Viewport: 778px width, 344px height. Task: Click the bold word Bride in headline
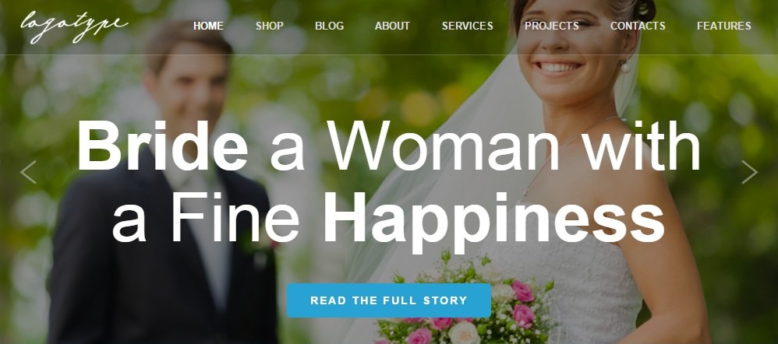click(162, 146)
